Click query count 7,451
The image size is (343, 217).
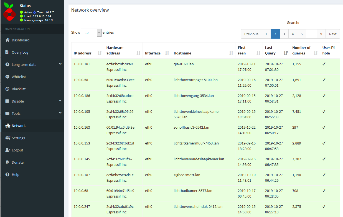tap(297, 111)
